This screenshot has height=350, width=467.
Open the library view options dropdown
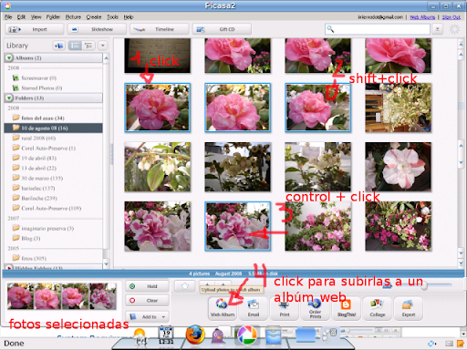click(102, 46)
